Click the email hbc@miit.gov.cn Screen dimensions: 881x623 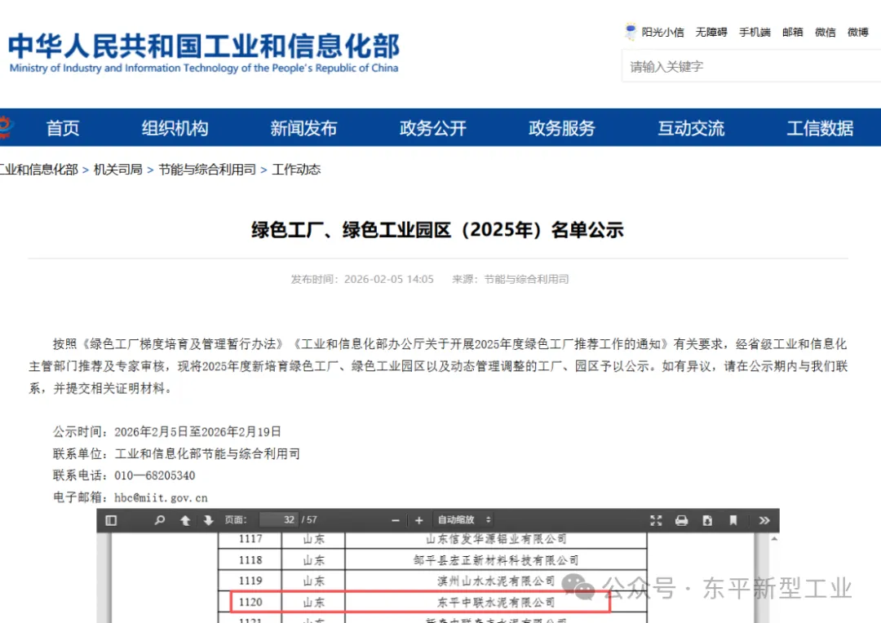[161, 497]
